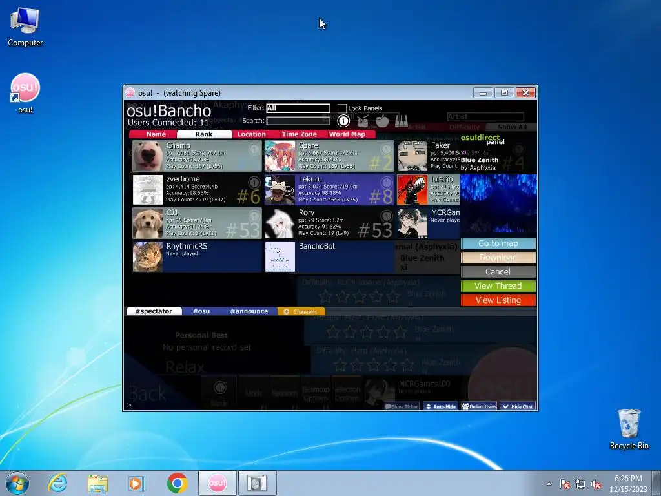
Task: Click Cancel in osu!direct panel
Action: (498, 272)
